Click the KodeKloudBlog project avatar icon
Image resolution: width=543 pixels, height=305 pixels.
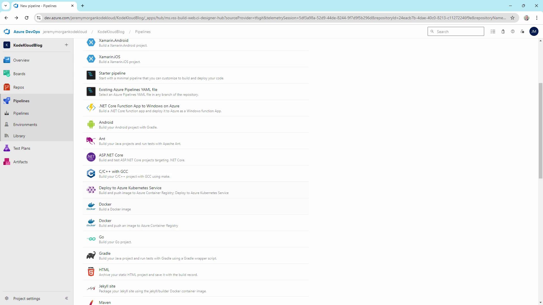[7, 45]
